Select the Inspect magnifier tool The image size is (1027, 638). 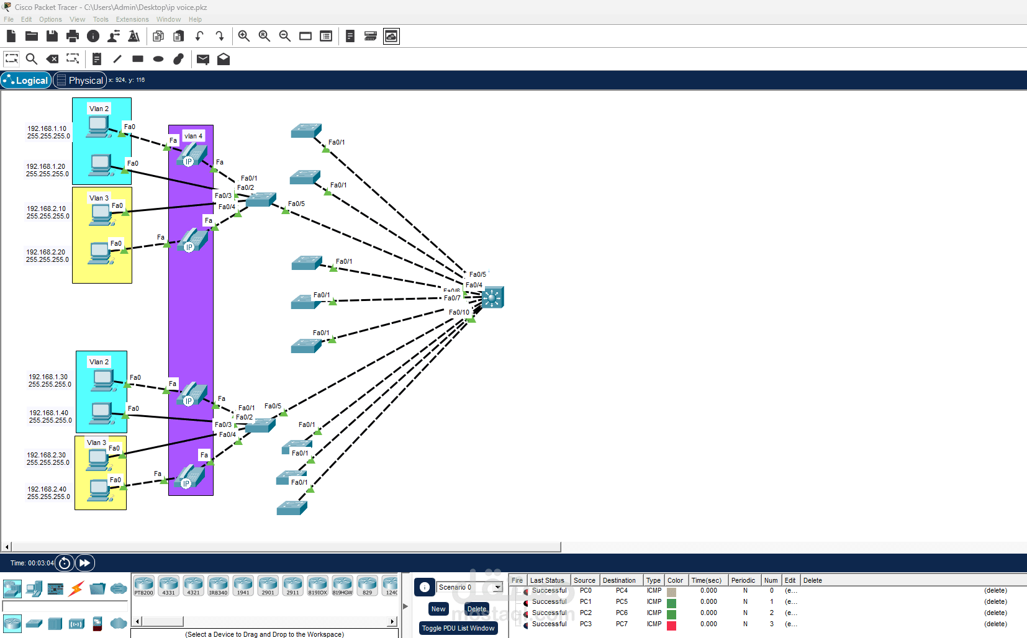point(32,59)
